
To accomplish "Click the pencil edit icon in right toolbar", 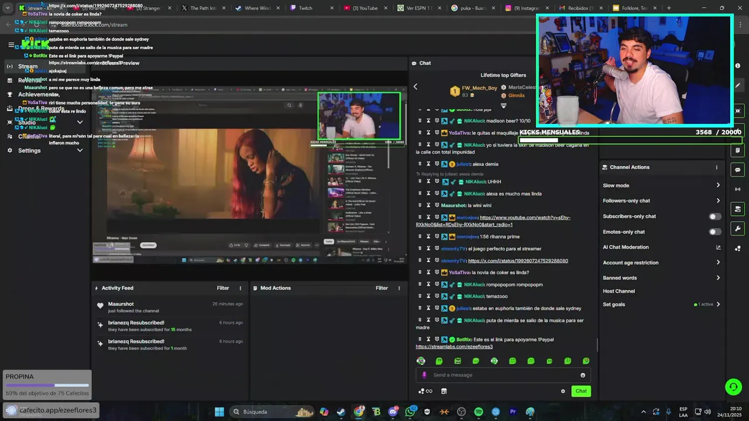I will click(x=738, y=85).
